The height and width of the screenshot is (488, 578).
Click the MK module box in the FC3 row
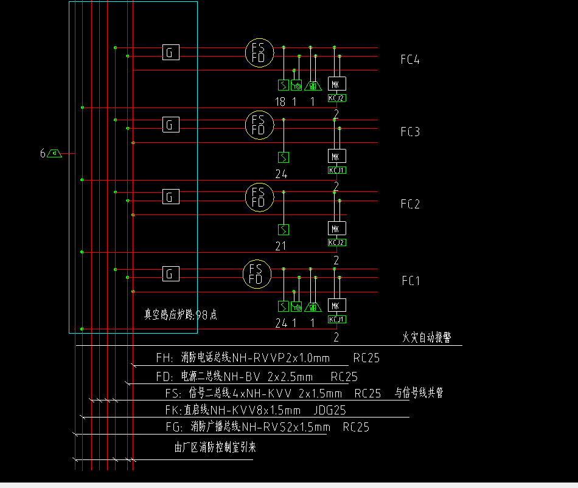coord(337,156)
